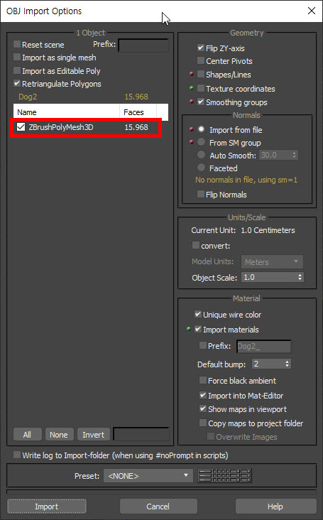This screenshot has height=520, width=323.
Task: Click the Default bump value field
Action: pos(268,364)
